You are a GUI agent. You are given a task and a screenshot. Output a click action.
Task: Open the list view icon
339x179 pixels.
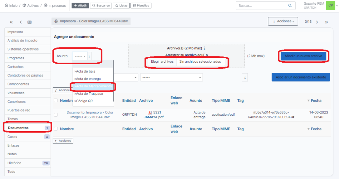click(29, 22)
